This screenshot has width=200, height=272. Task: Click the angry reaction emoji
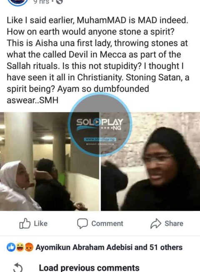pos(29,247)
